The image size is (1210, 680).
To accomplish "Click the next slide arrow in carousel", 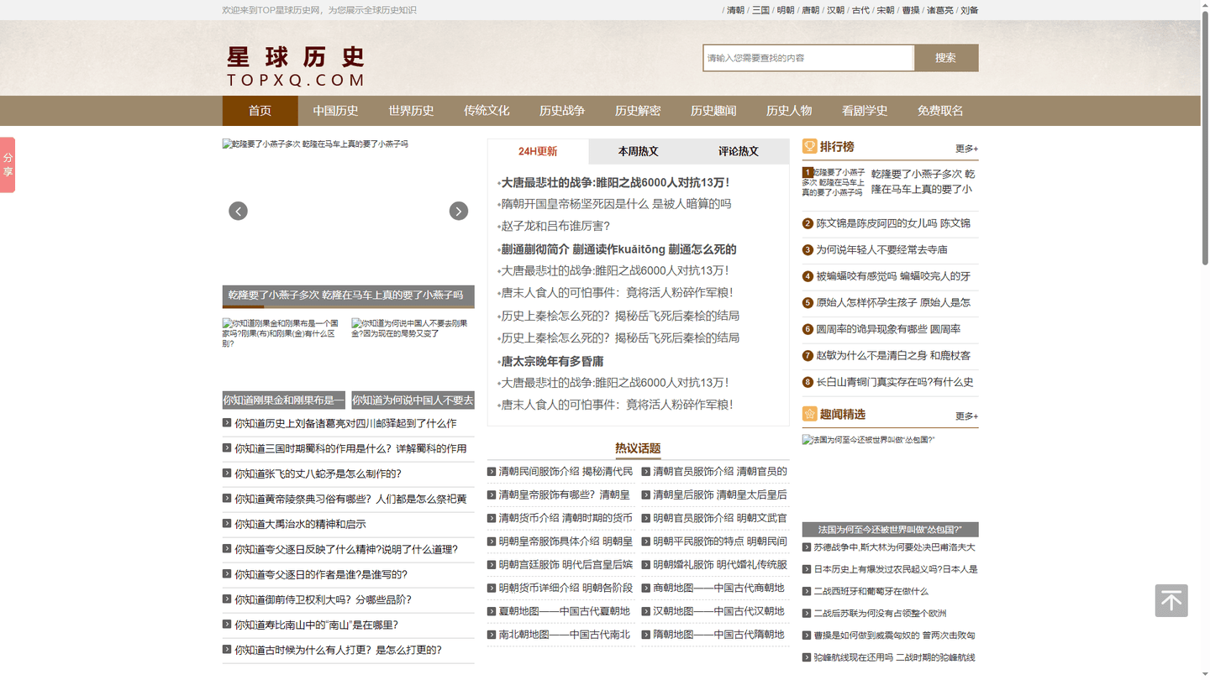I will coord(458,211).
